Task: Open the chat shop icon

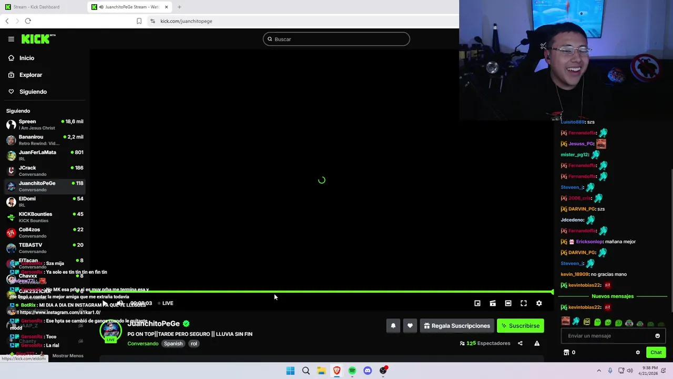Action: point(566,353)
